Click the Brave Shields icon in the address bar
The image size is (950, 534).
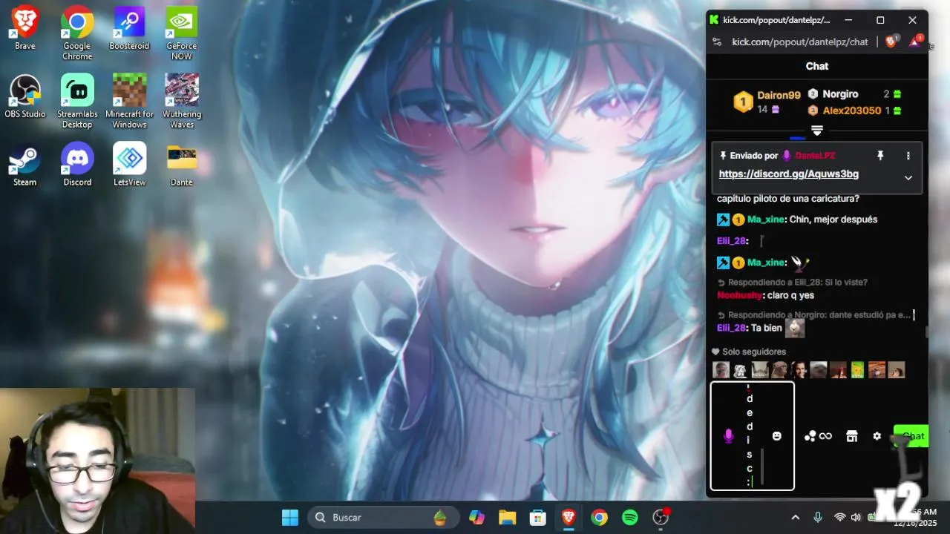(891, 42)
